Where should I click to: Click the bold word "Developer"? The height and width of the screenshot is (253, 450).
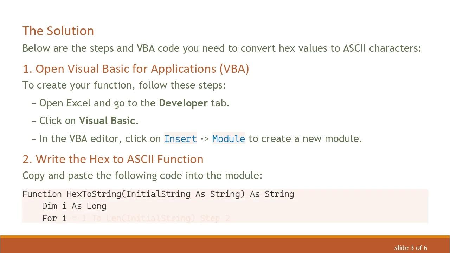click(x=183, y=103)
